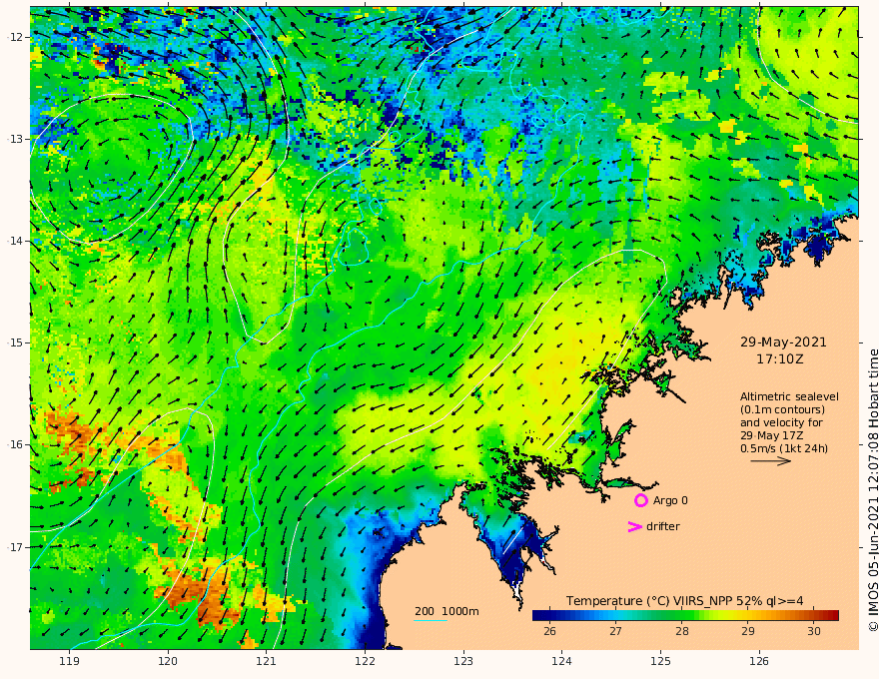The image size is (879, 679).
Task: Click the temperature color bar legend
Action: 685,615
